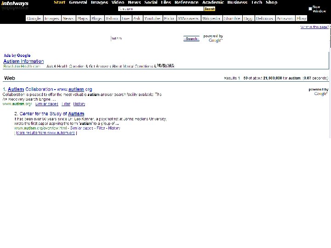The height and width of the screenshot is (248, 331).
Task: Select the Start category tab
Action: click(x=59, y=2)
